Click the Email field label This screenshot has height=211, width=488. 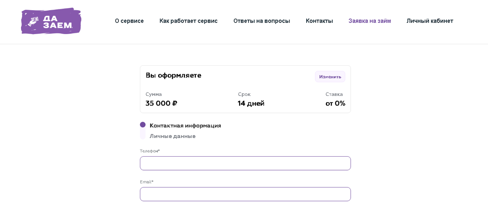146,182
